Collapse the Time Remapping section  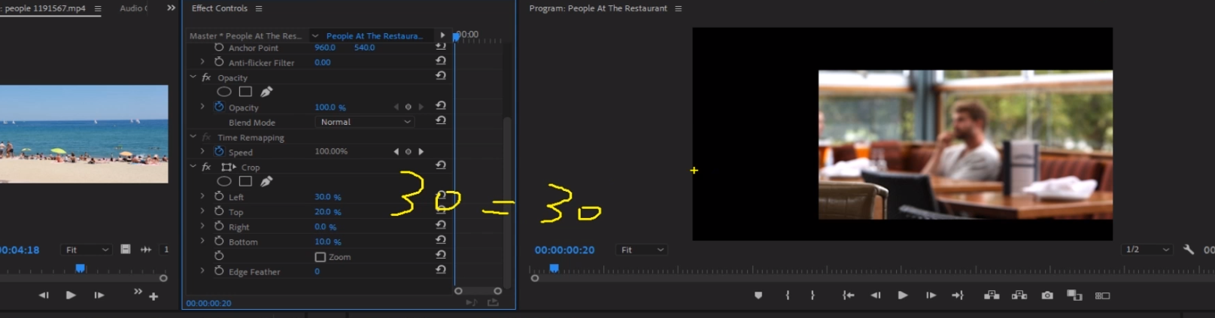coord(193,137)
